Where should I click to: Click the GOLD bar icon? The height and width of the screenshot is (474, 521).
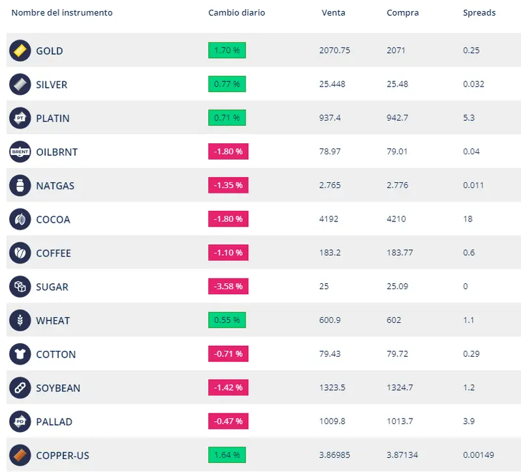(20, 51)
